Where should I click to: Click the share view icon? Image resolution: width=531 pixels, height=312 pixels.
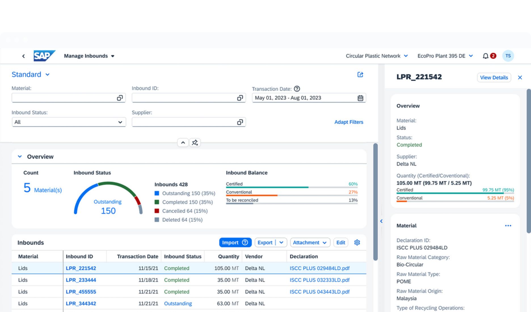[360, 75]
